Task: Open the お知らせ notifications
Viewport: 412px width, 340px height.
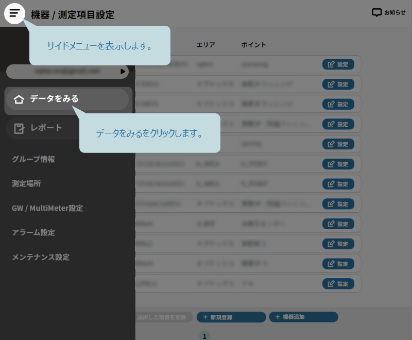Action: [x=388, y=12]
